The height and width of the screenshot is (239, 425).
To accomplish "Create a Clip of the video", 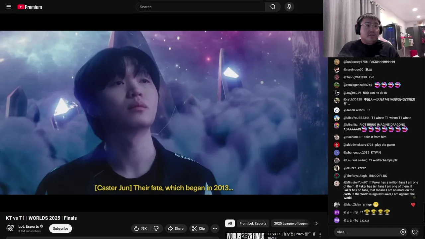I will 199,228.
